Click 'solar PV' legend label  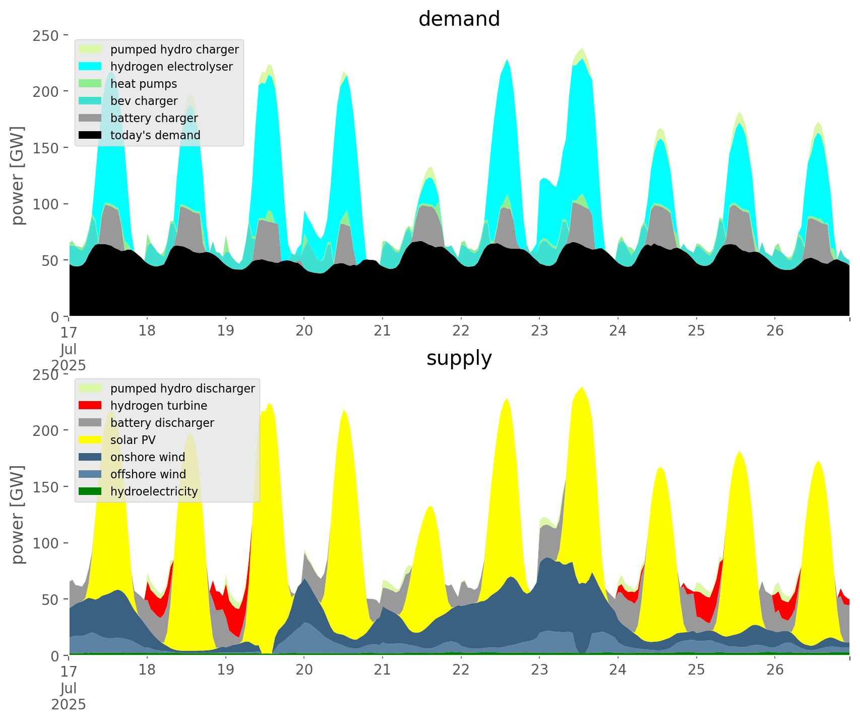(x=133, y=440)
